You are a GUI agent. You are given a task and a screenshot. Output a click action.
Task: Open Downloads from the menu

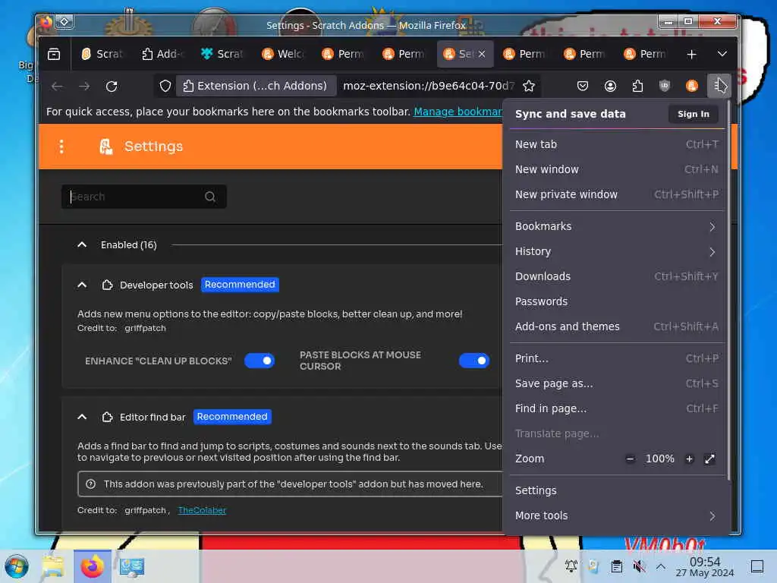tap(617, 276)
